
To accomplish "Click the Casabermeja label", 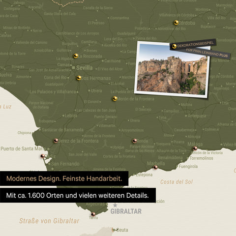I will pyautogui.click(x=184, y=130).
